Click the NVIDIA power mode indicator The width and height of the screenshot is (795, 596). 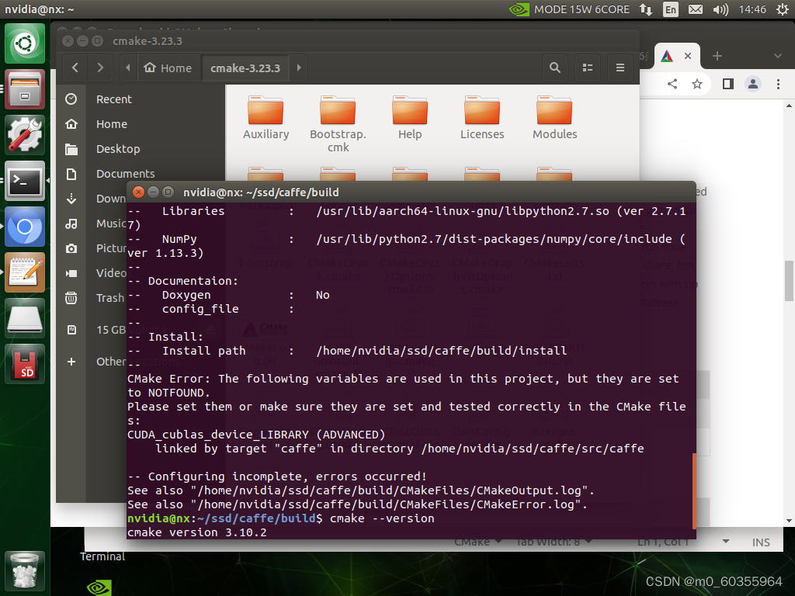(569, 9)
